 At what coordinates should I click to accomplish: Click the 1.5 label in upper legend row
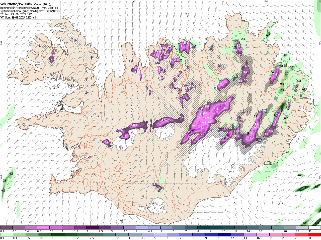click(x=76, y=231)
